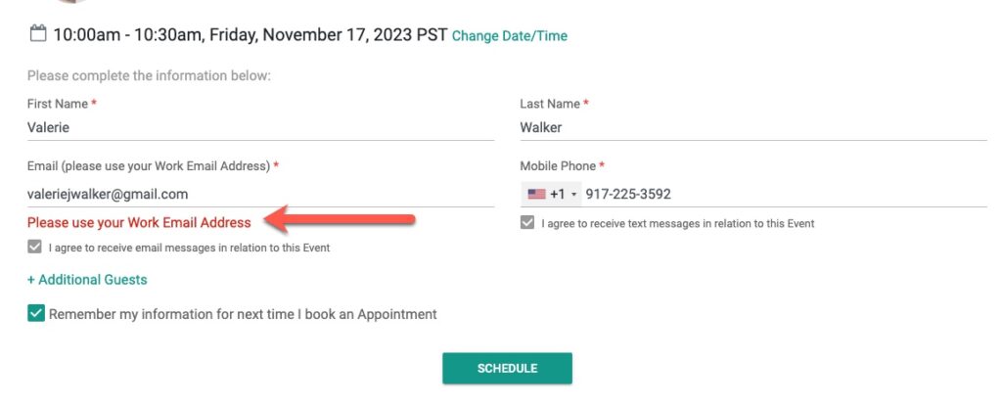This screenshot has height=408, width=1002.
Task: Click the Please use your Work Email error
Action: click(139, 222)
